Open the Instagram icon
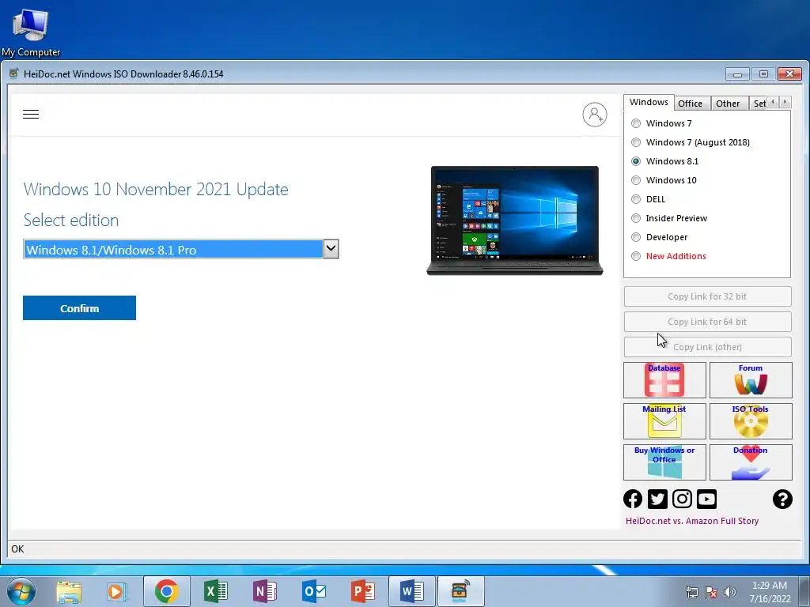The height and width of the screenshot is (607, 810). pos(682,500)
